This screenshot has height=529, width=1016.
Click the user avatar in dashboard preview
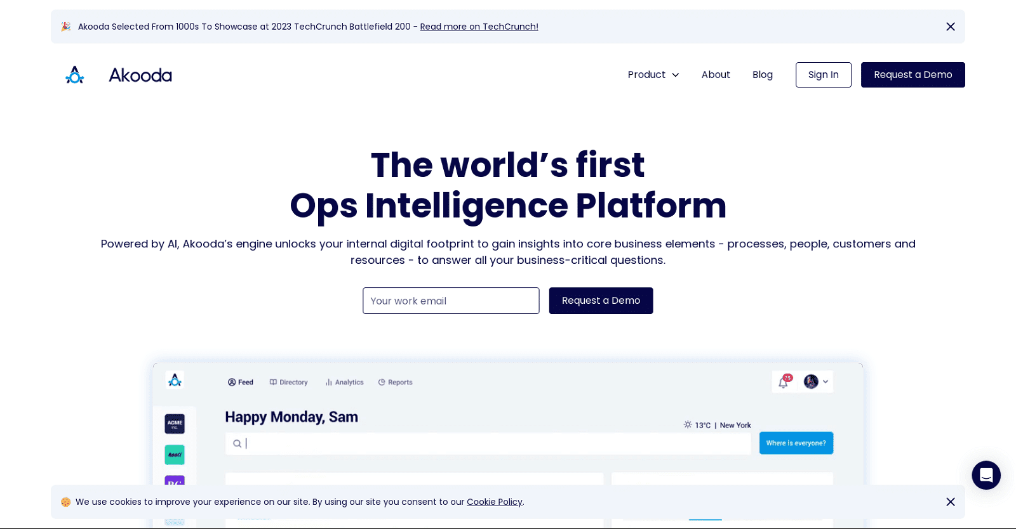coord(810,382)
